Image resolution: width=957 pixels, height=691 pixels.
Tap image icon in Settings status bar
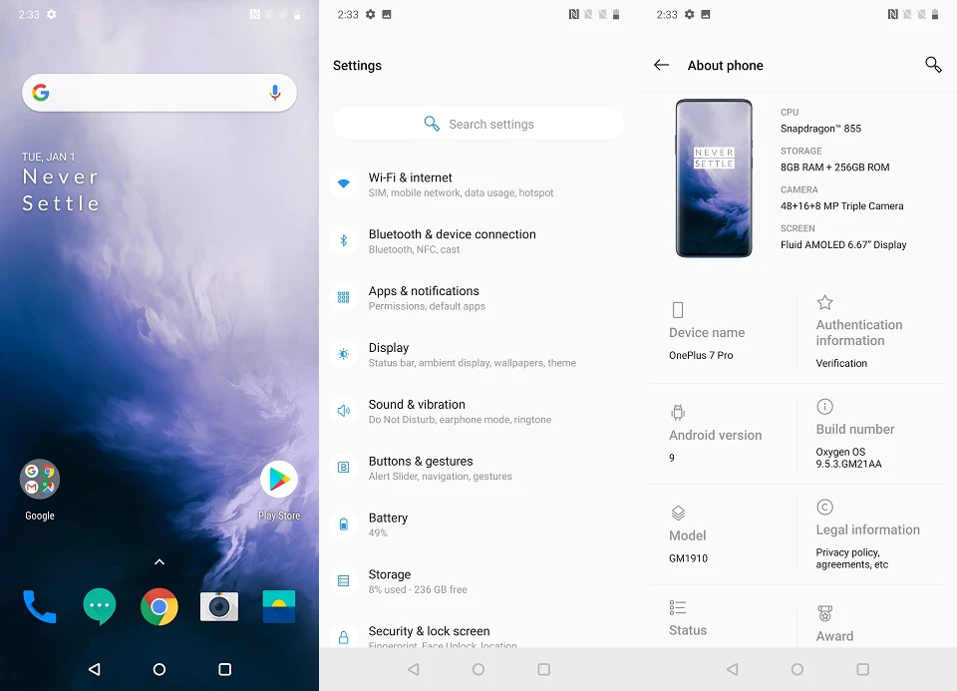click(387, 14)
